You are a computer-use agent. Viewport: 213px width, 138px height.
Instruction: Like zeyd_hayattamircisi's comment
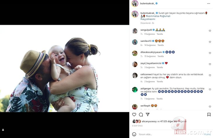[210, 64]
